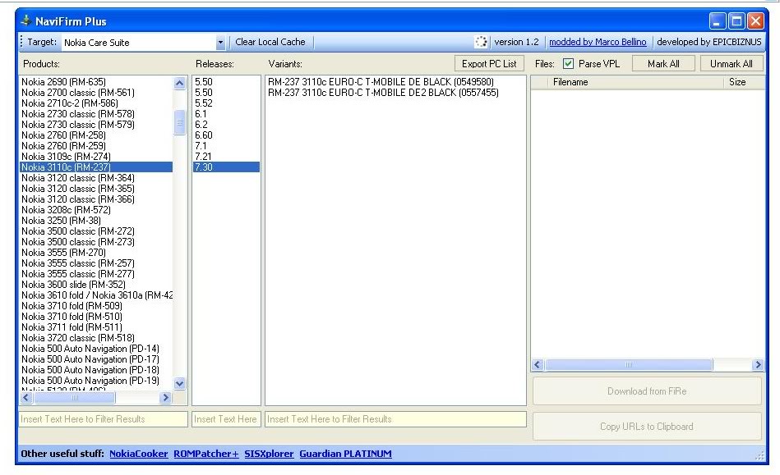Click the Products horizontal scrollbar thumb

[75, 398]
